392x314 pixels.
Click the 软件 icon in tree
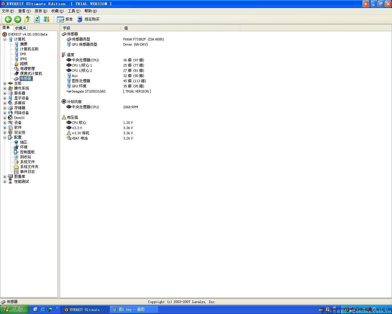point(10,128)
